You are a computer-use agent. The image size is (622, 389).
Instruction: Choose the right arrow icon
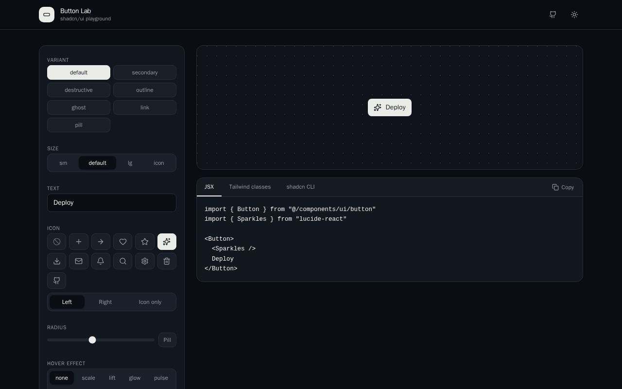[101, 242]
